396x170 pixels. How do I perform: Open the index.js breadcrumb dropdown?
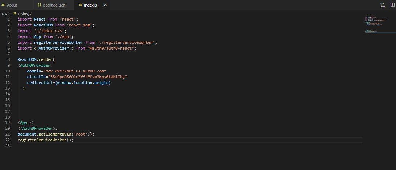[25, 13]
